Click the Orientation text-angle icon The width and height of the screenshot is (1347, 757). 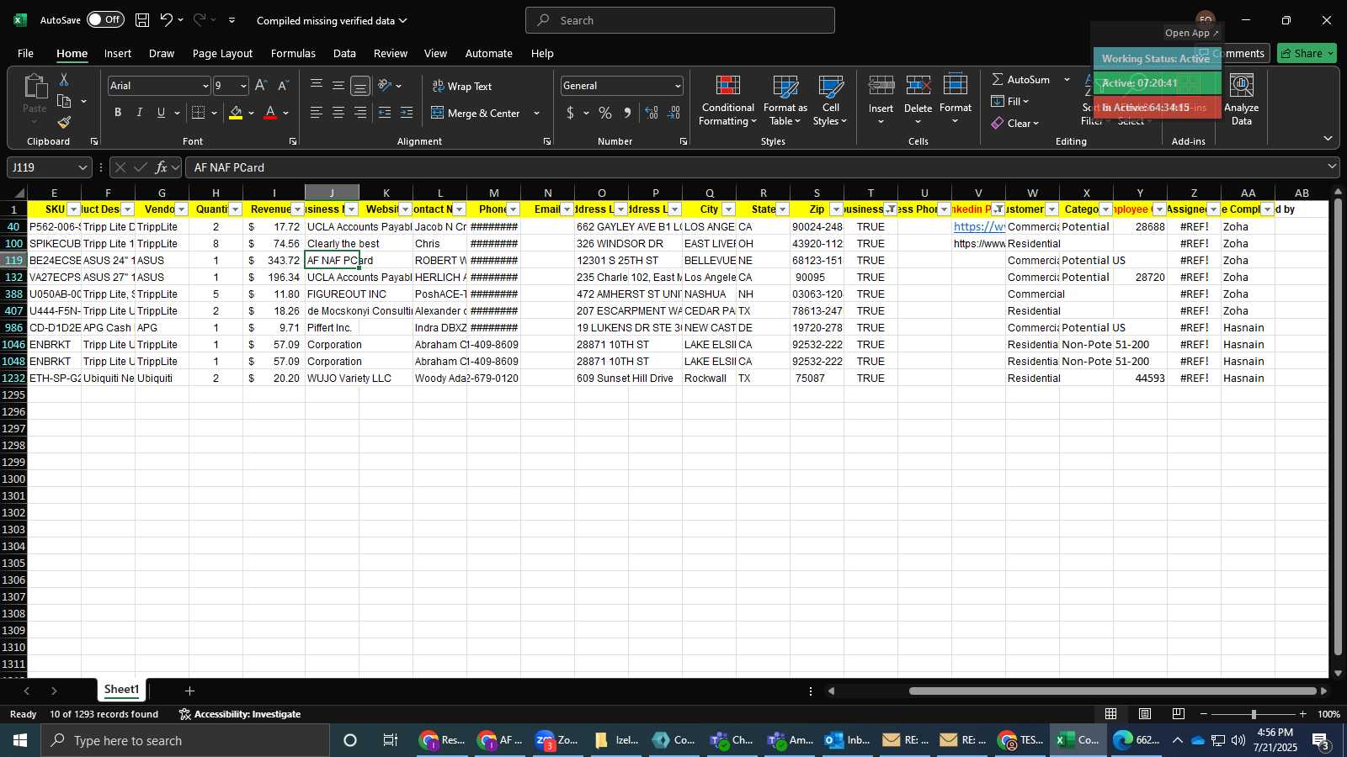385,86
